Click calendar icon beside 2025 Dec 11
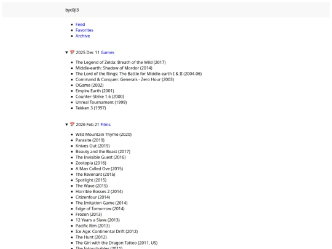Screen dimensions: 332x249 coord(72,52)
